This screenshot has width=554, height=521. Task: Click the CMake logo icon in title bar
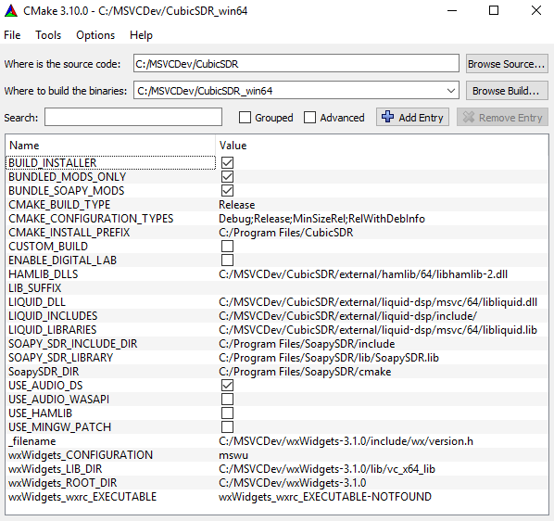11,11
